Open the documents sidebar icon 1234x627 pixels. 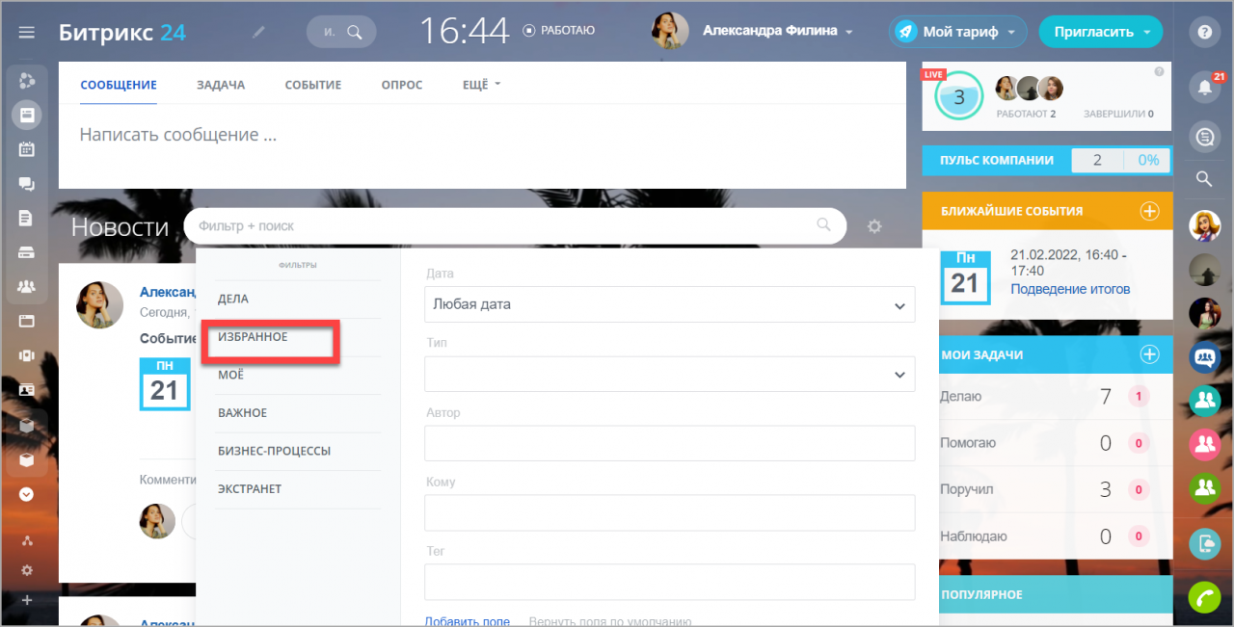27,219
